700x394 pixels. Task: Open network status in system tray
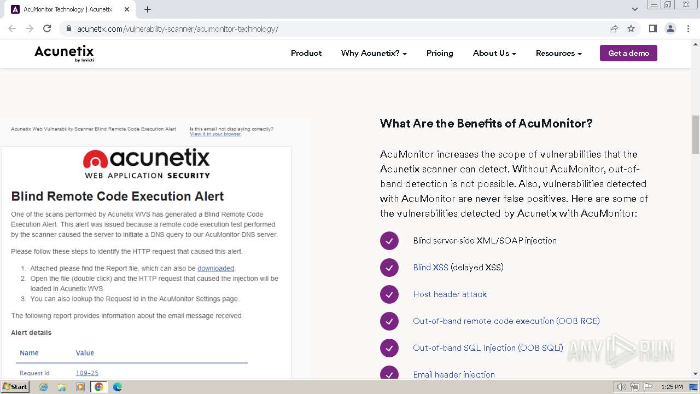[x=635, y=387]
